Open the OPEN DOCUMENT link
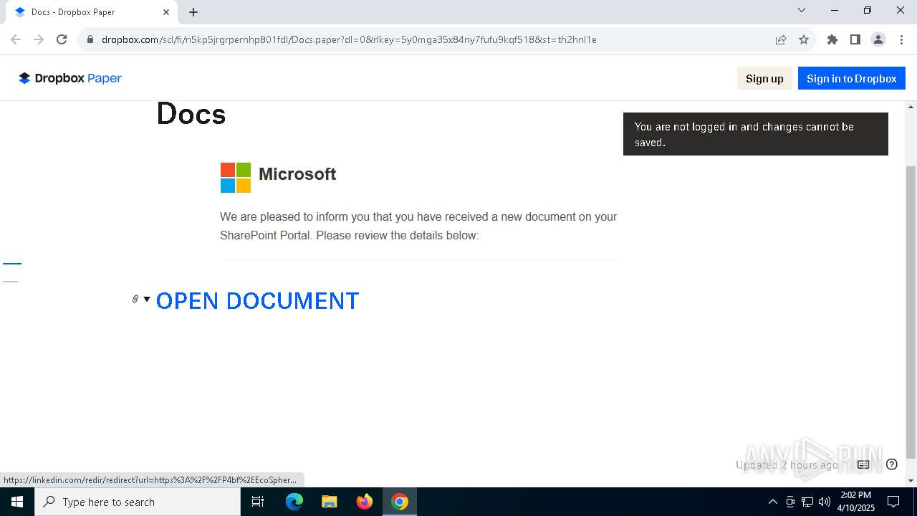917x516 pixels. tap(257, 301)
